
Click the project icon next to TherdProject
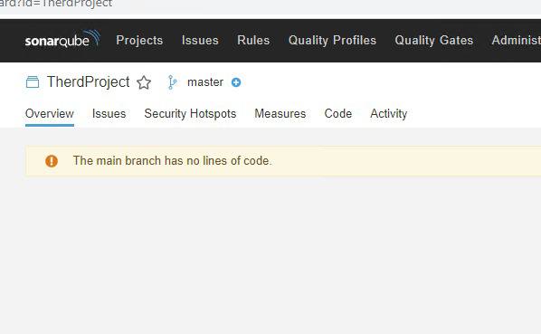[x=33, y=82]
